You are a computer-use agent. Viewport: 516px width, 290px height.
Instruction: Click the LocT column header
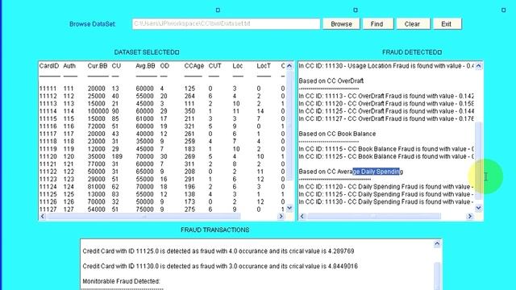pos(264,66)
